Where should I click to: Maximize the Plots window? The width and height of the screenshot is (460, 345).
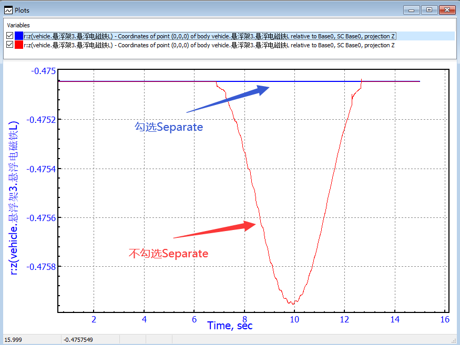click(x=429, y=10)
